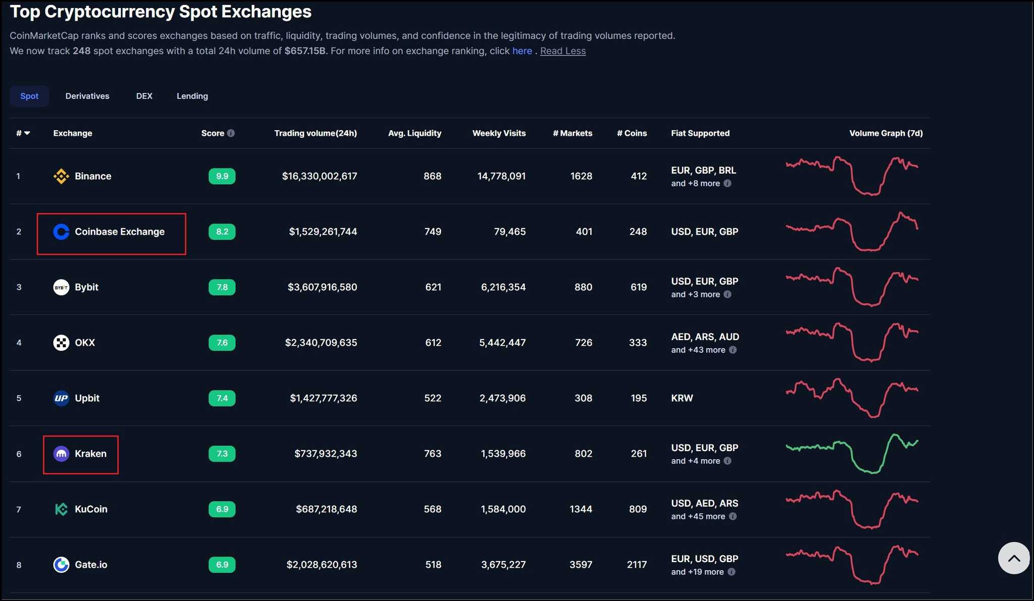Click the Bybit logo icon
This screenshot has width=1034, height=601.
[61, 287]
